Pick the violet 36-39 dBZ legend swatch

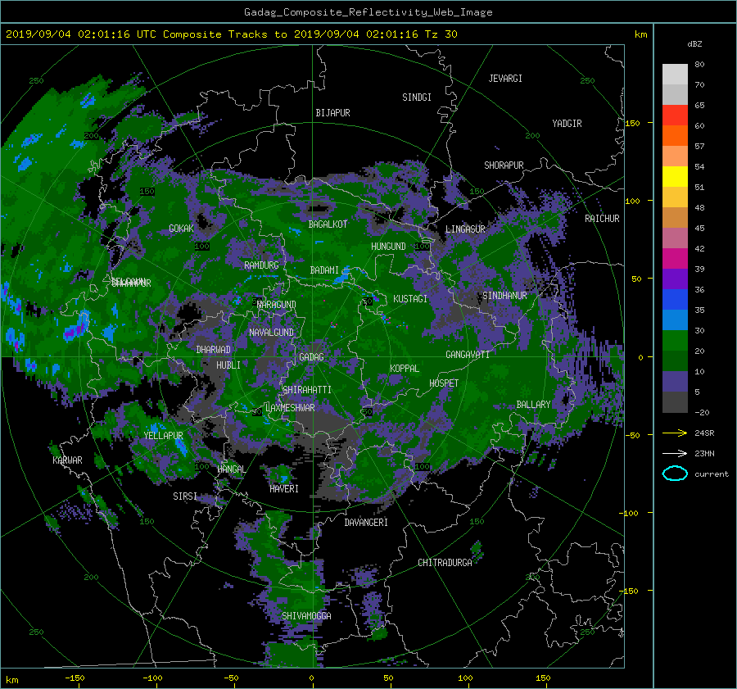point(675,279)
